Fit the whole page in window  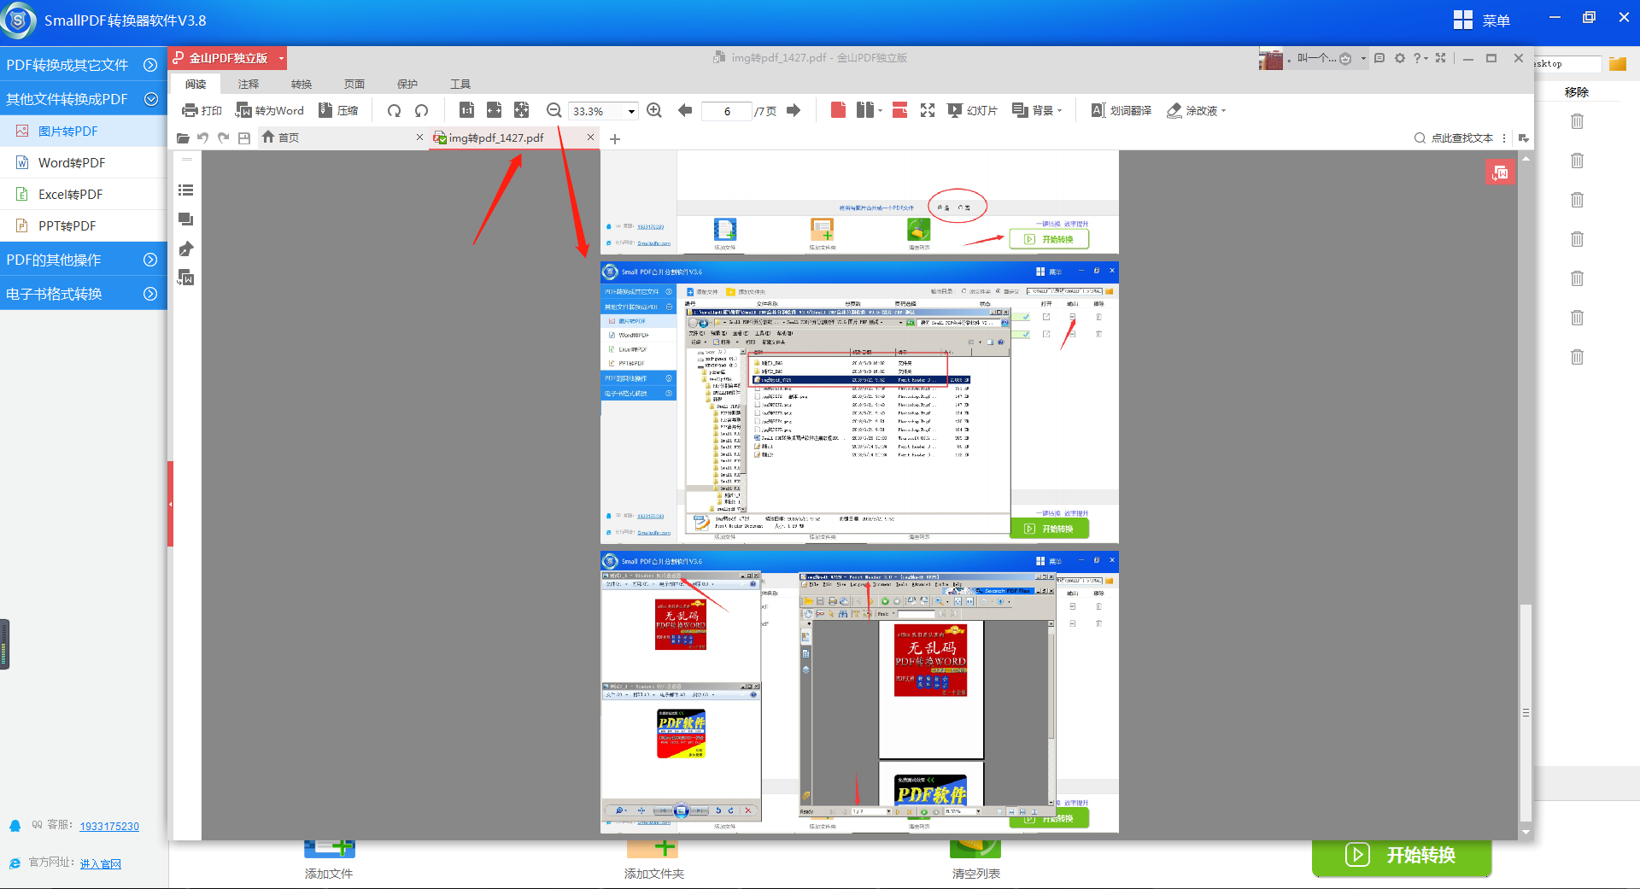tap(521, 110)
